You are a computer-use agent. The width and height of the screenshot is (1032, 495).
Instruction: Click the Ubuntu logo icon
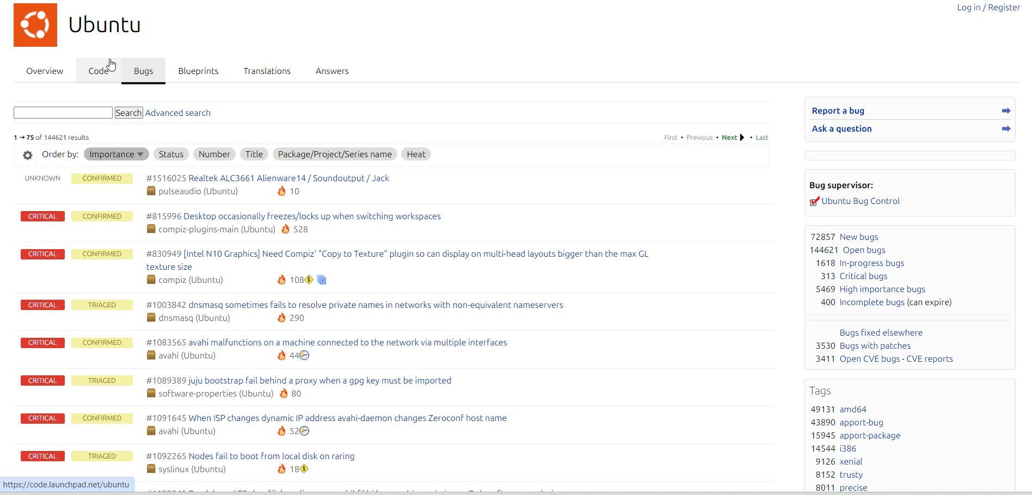tap(35, 25)
